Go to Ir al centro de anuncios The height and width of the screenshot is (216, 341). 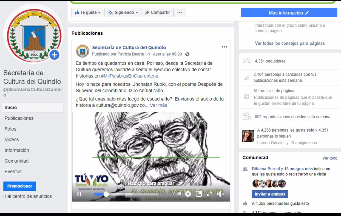pyautogui.click(x=27, y=196)
